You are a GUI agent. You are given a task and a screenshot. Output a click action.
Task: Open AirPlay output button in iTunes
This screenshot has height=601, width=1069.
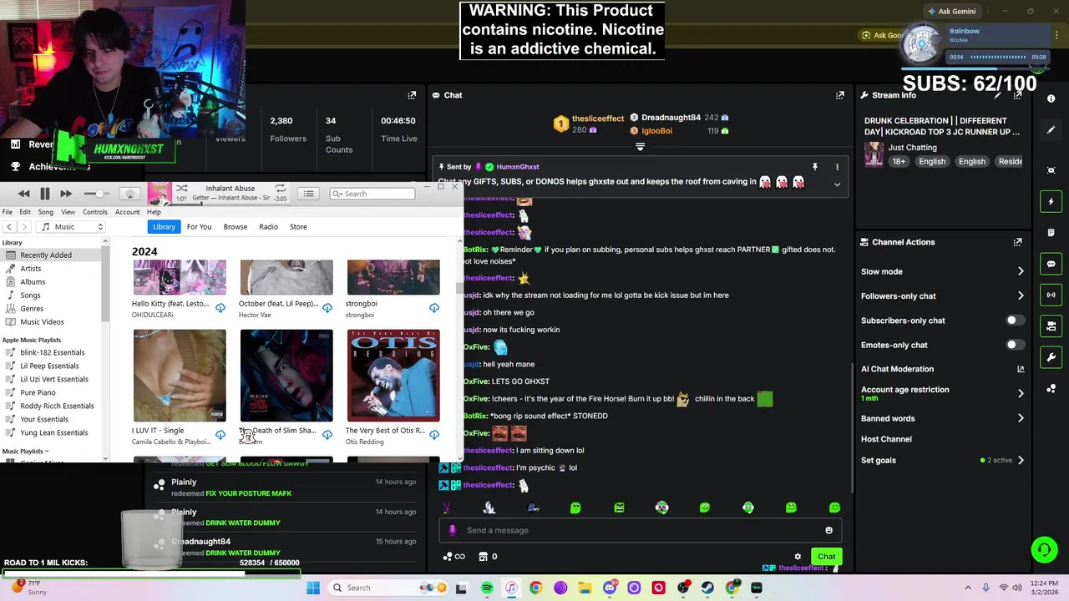pyautogui.click(x=129, y=194)
